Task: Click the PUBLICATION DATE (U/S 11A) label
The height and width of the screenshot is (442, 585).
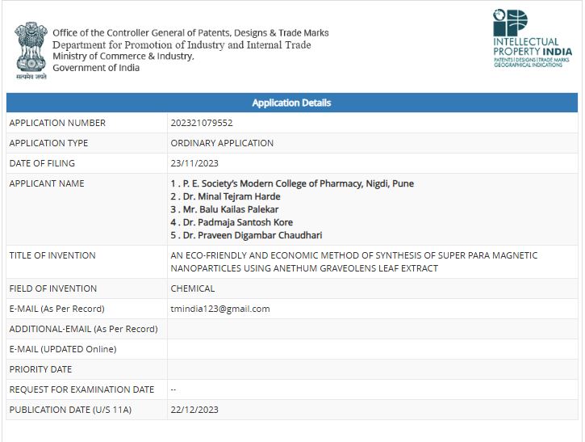Action: tap(70, 410)
